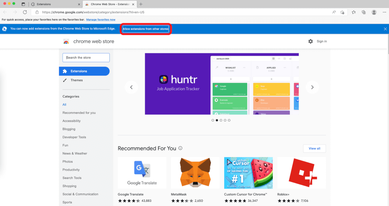Dismiss the blue notification bar

tap(385, 29)
